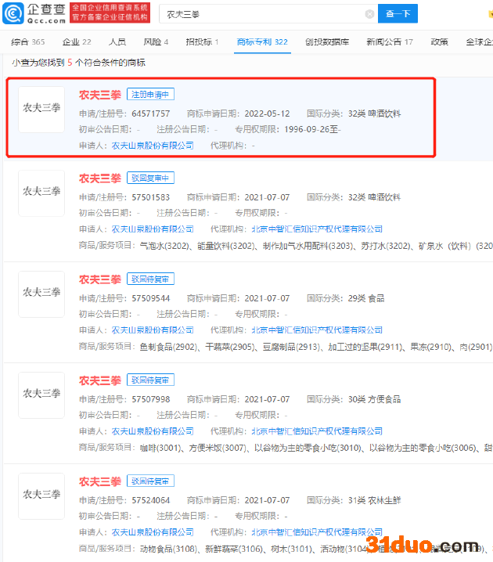Click the 驳回待复审 tag on the 31类 entry
Image resolution: width=493 pixels, height=562 pixels.
point(150,481)
